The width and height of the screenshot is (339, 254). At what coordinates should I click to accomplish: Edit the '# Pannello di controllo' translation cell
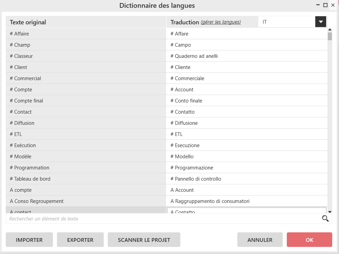coord(247,179)
